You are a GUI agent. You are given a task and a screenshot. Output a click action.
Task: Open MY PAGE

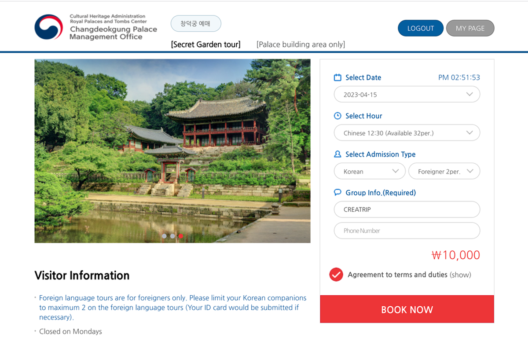470,28
